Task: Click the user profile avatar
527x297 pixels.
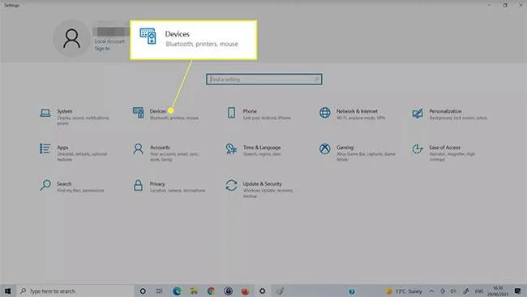Action: [71, 38]
